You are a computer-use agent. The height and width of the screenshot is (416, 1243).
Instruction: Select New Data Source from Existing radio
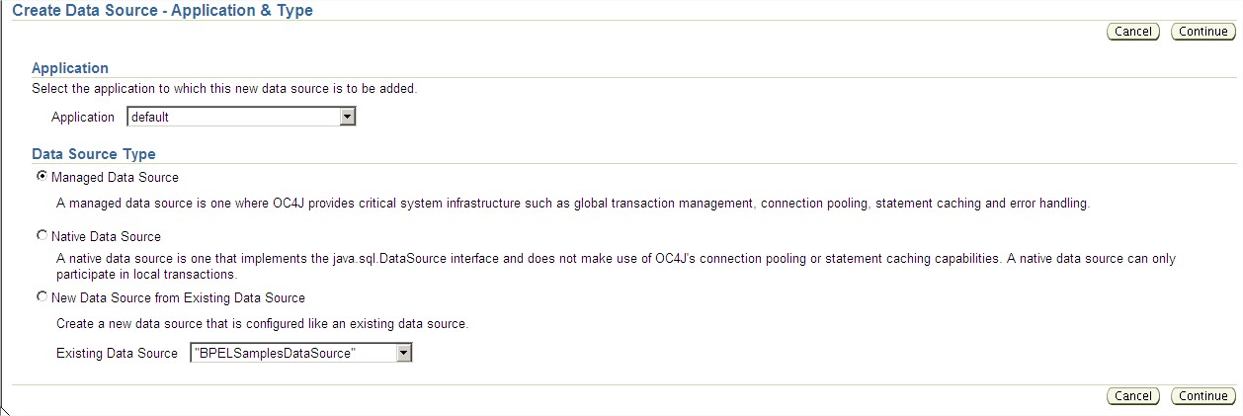41,296
